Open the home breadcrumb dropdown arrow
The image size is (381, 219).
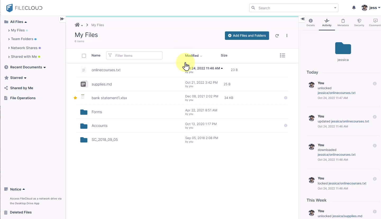pyautogui.click(x=82, y=26)
